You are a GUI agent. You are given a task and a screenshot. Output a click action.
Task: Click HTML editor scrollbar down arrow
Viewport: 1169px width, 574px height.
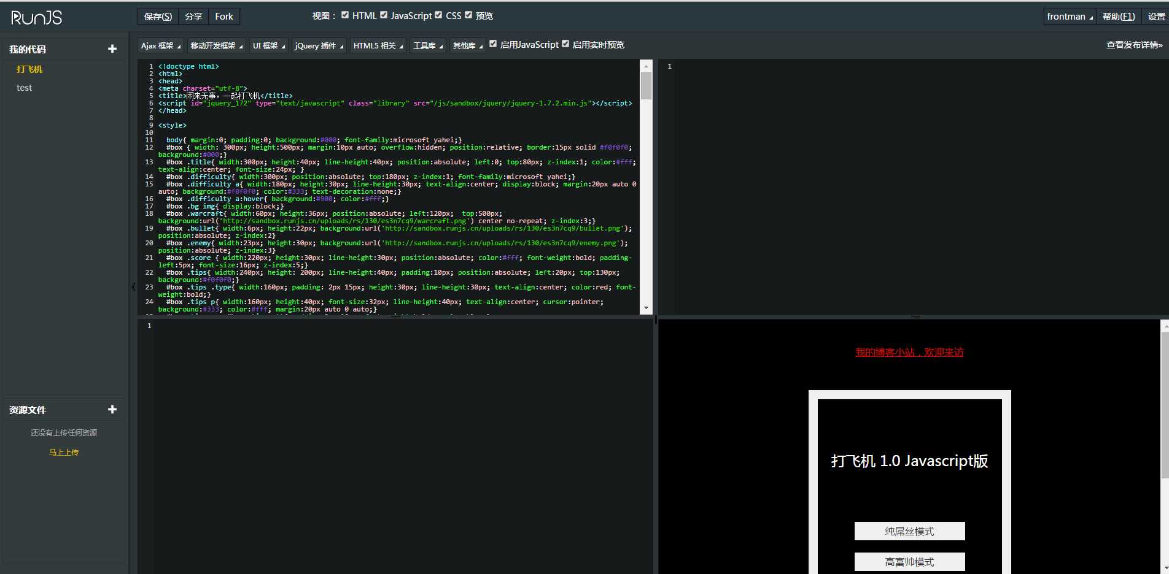[646, 308]
